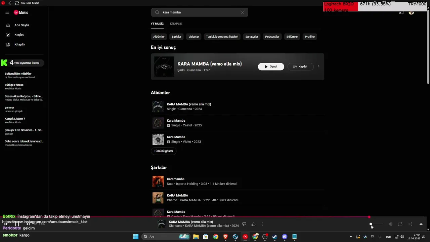Screen dimensions: 430x242
Task: Like the playing song with thumbs up
Action: click(x=253, y=224)
